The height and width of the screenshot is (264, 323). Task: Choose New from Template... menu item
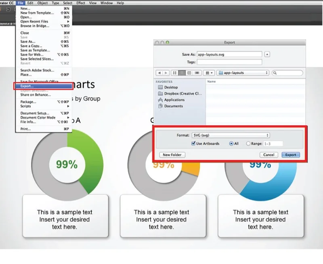coord(44,13)
